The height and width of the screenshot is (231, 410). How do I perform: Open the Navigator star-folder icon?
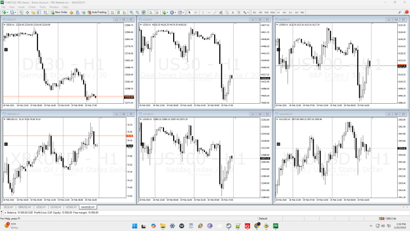point(33,12)
